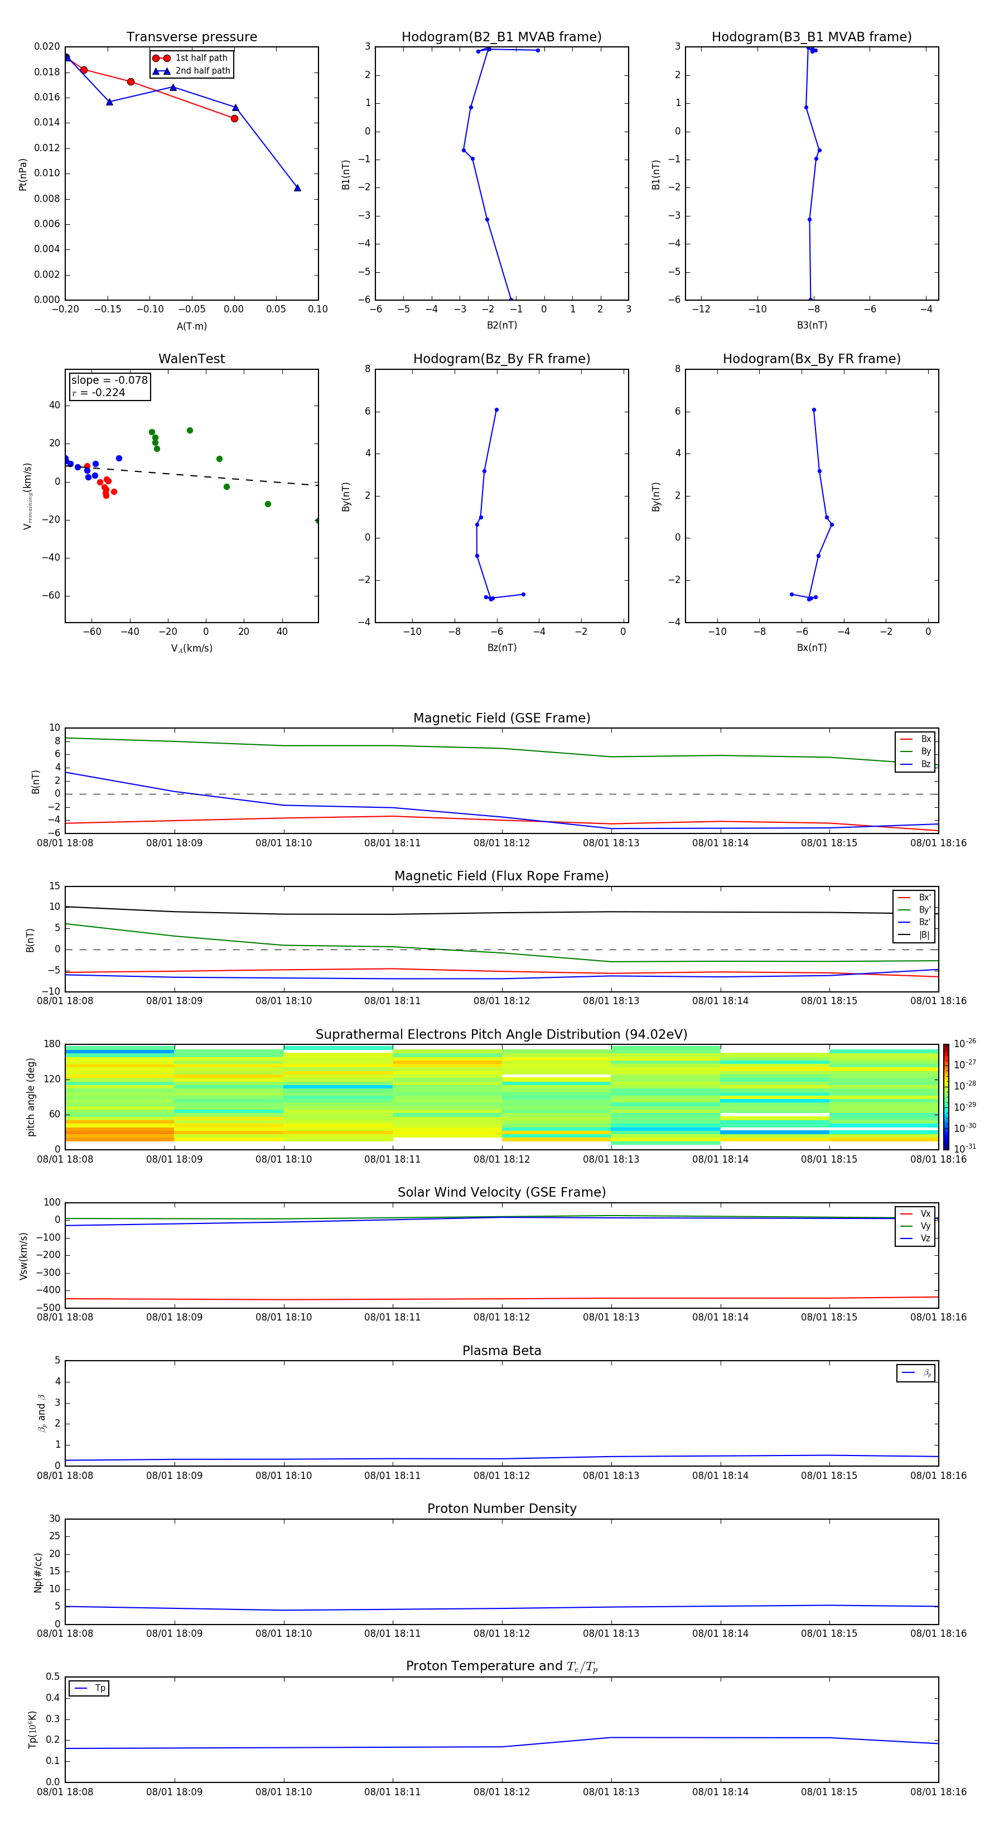This screenshot has height=1841, width=1004.
Task: Click the "Plasma Beta" plot title
Action: [501, 1351]
